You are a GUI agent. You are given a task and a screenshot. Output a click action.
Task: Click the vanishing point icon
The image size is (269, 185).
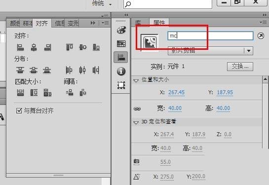tap(137, 177)
